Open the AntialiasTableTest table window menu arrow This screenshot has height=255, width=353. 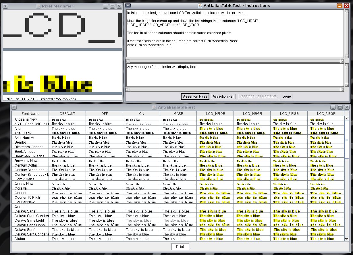(x=14, y=107)
